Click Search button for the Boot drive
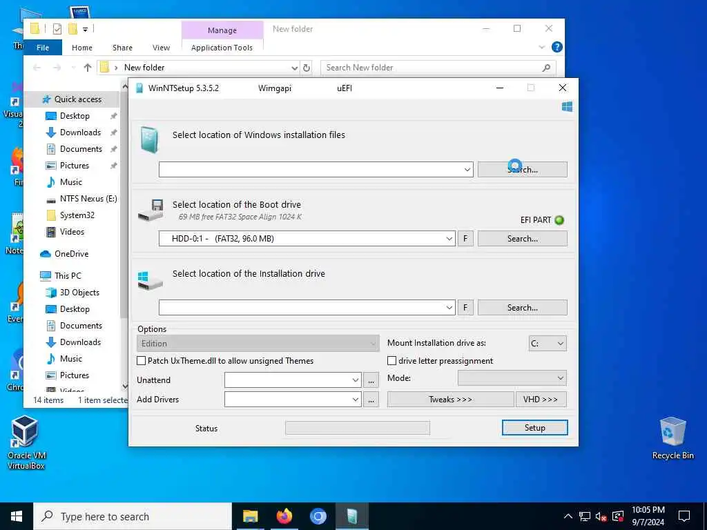This screenshot has width=707, height=530. pyautogui.click(x=523, y=238)
